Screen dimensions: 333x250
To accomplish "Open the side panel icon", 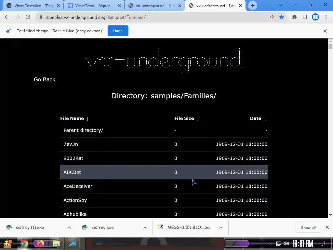I will [x=305, y=17].
